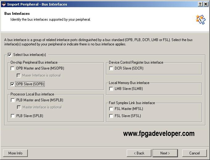This screenshot has width=210, height=160.
Task: Close the Import Peripheral dialog
Action: [x=206, y=4]
